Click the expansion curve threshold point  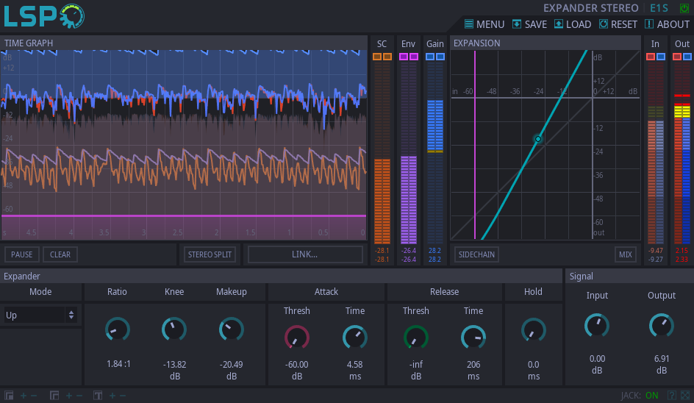coord(537,138)
